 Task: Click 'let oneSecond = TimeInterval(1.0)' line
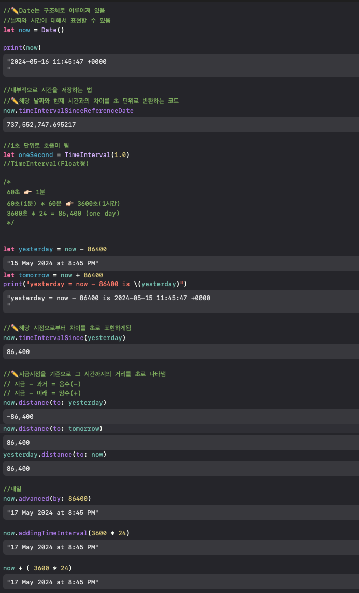66,154
